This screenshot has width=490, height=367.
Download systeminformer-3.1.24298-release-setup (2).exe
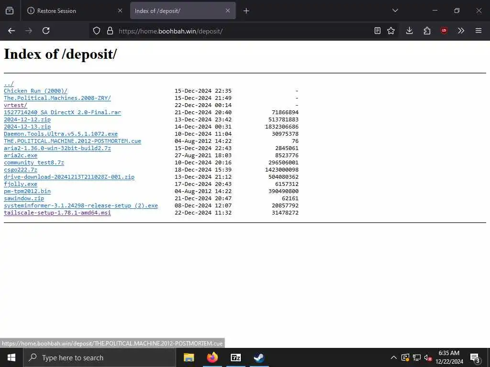click(x=81, y=205)
